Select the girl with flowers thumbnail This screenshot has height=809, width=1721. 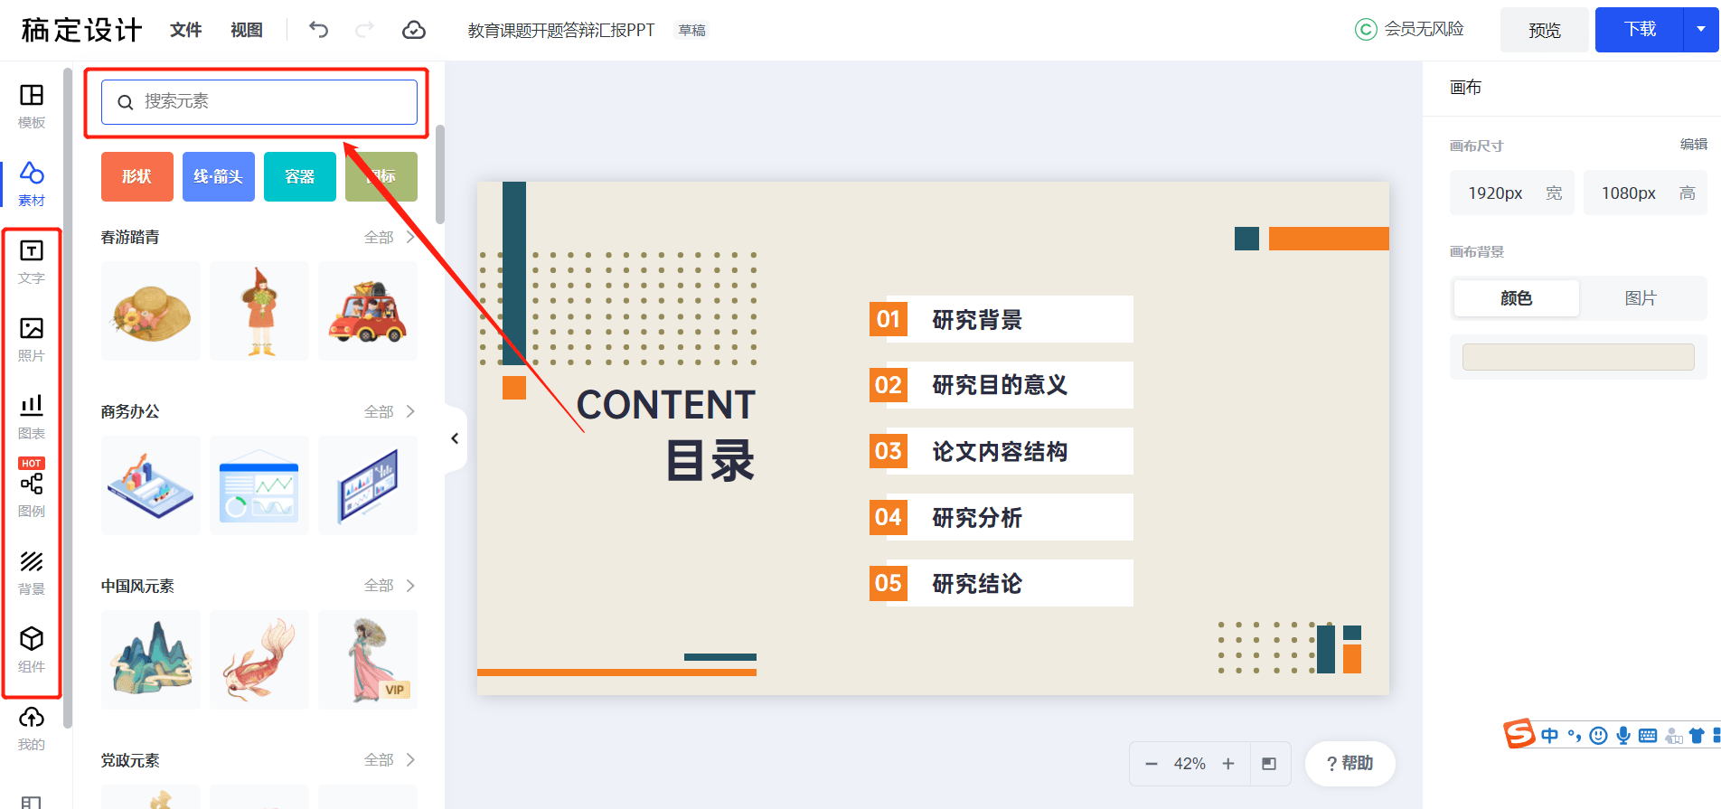259,311
